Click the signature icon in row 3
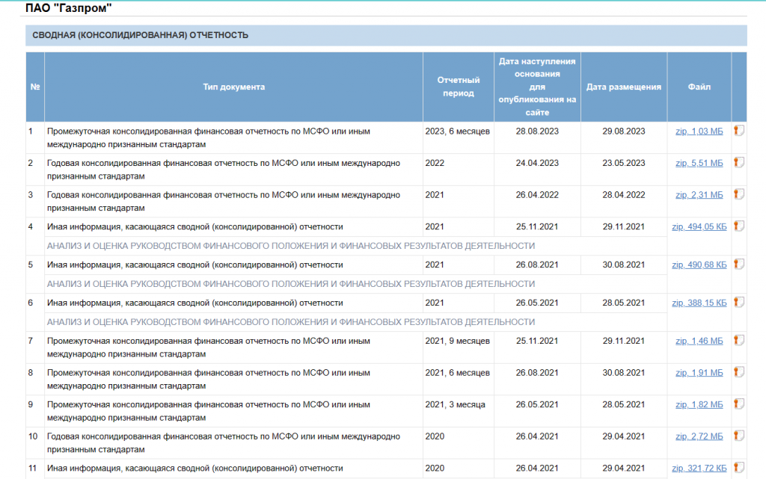Image resolution: width=766 pixels, height=479 pixels. click(738, 194)
